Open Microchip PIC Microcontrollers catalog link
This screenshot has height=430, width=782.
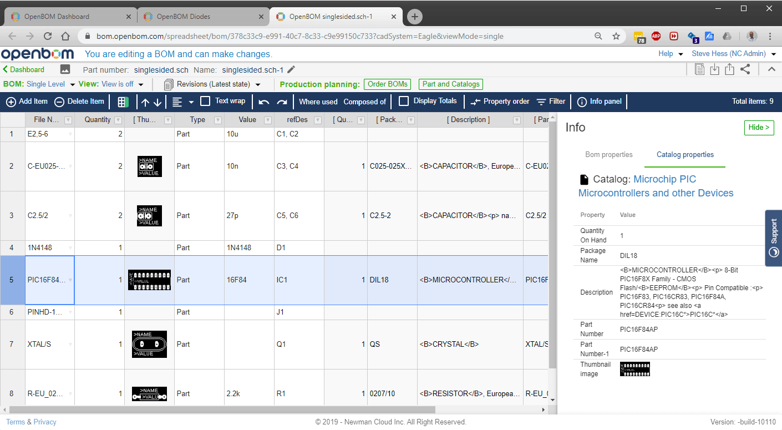click(656, 186)
